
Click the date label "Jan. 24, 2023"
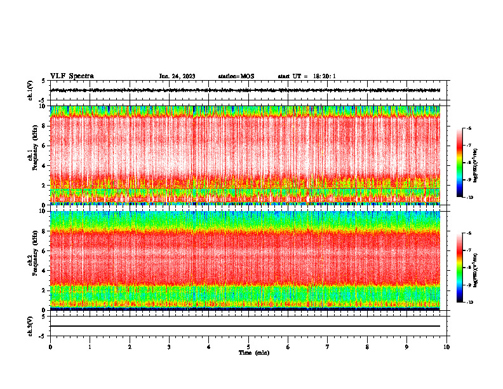pos(177,76)
